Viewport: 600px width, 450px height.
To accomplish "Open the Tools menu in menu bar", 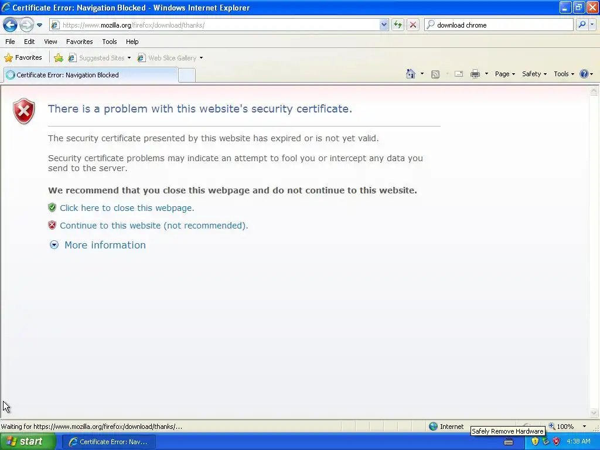I will [x=110, y=42].
